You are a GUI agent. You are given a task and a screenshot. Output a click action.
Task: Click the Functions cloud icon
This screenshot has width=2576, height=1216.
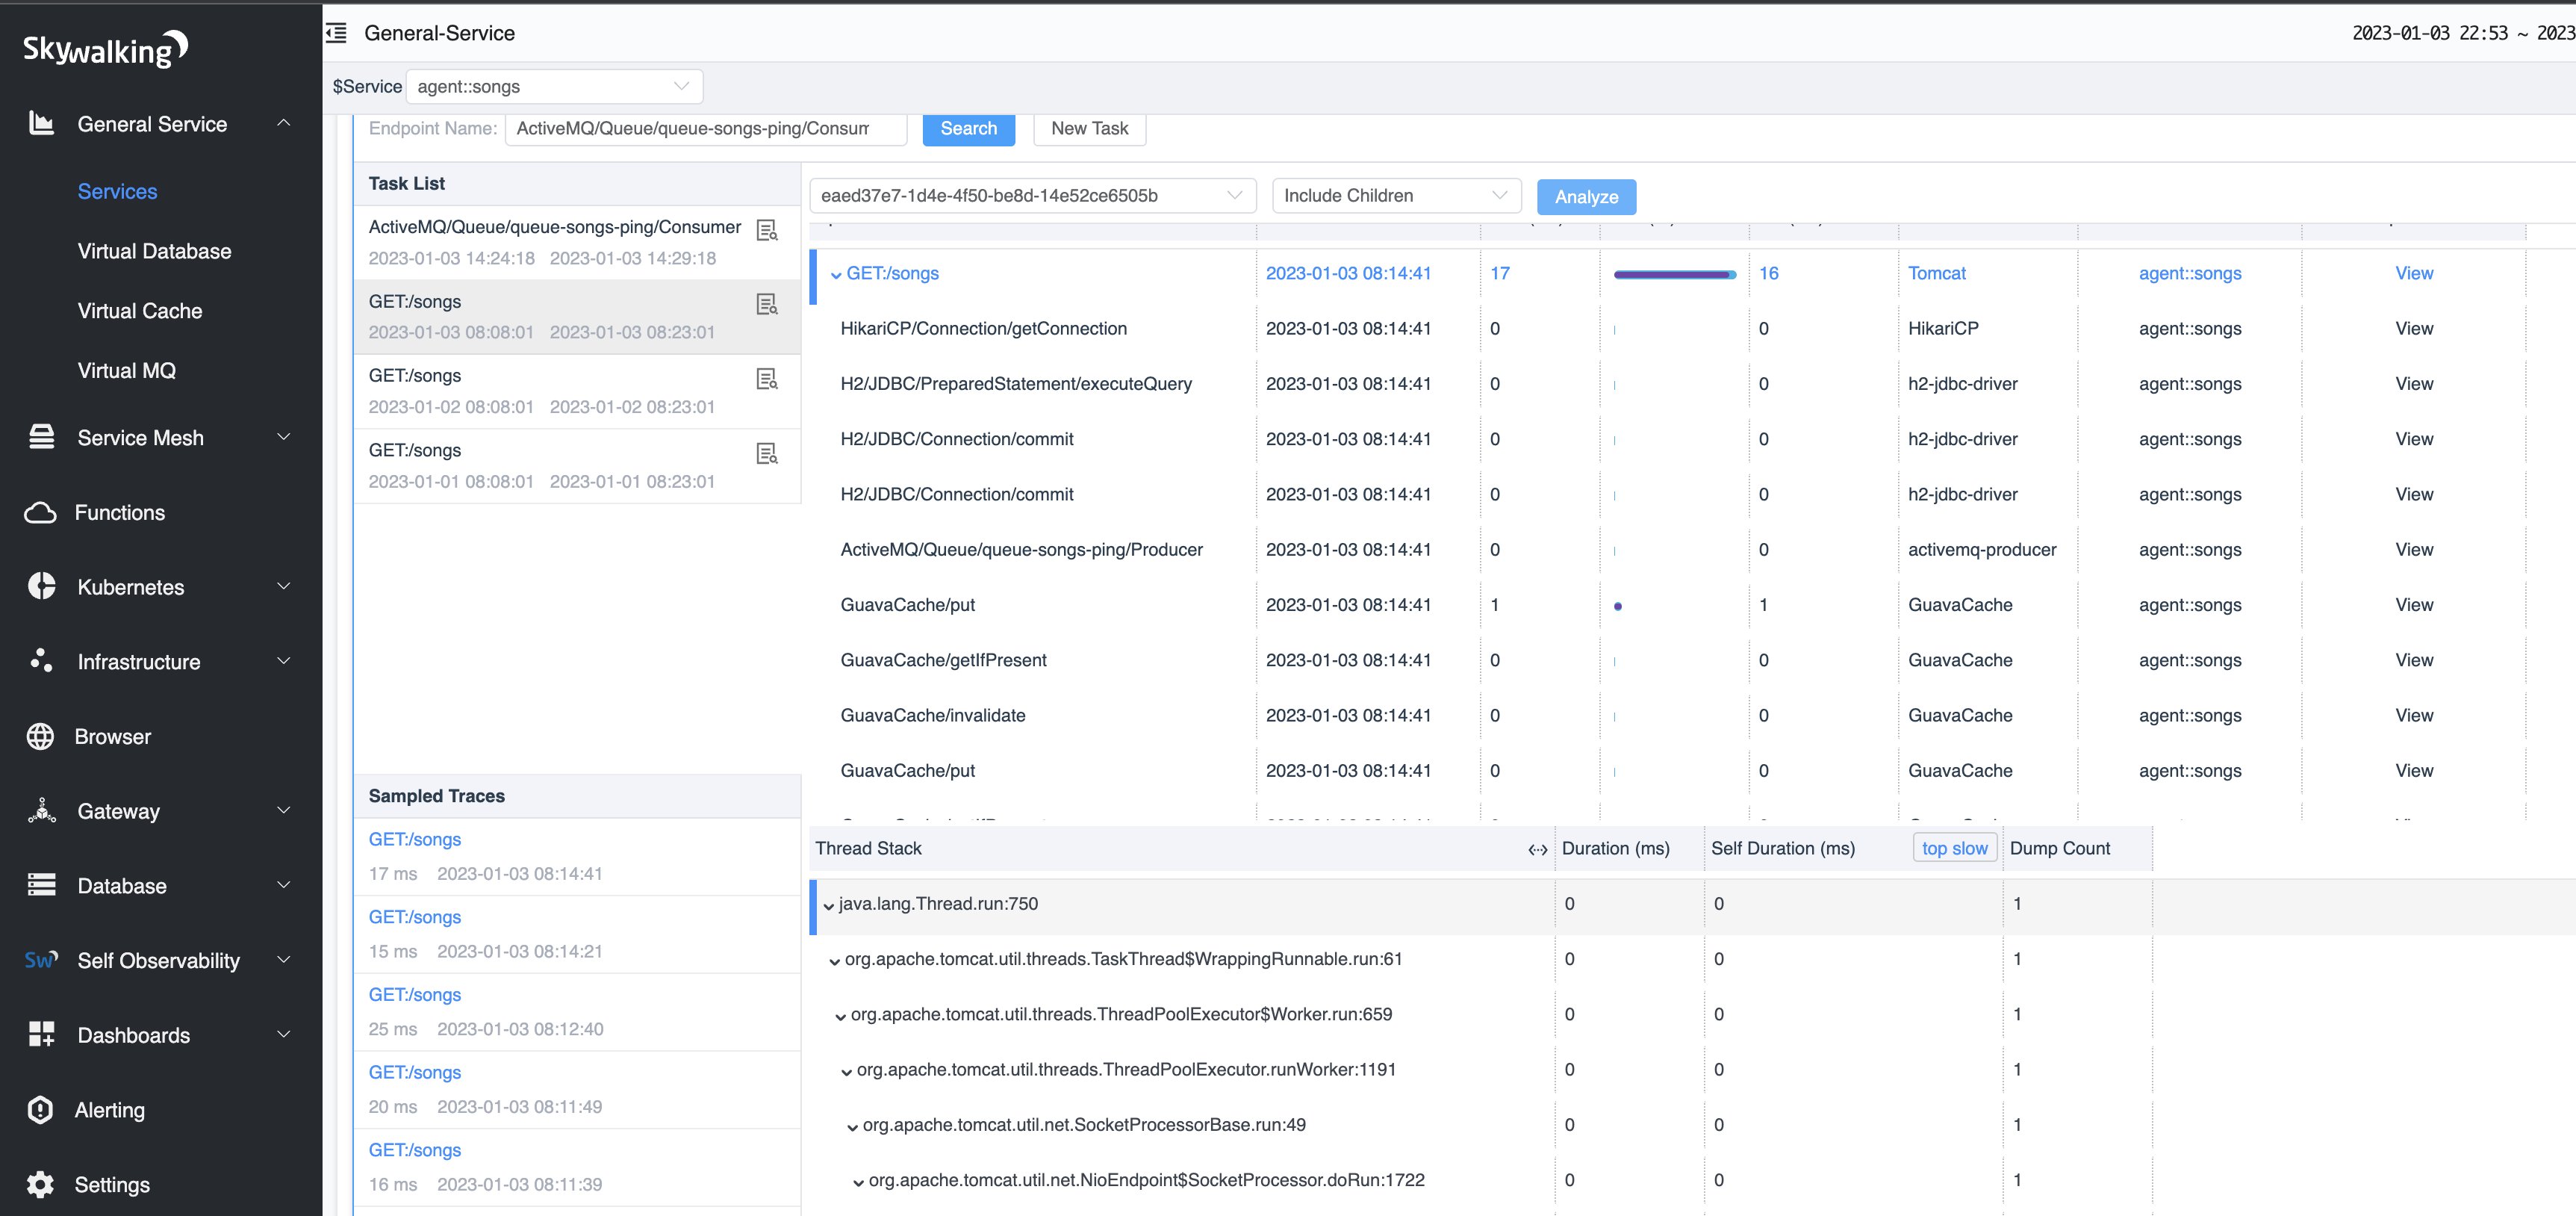40,512
